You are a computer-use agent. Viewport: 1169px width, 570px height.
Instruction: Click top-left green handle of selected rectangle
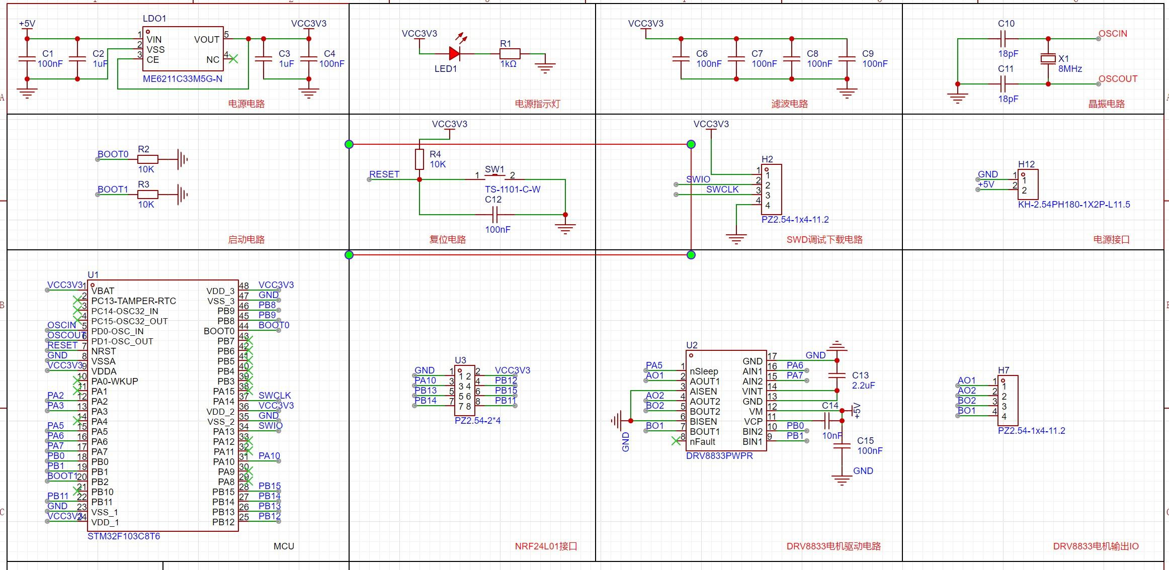click(x=349, y=144)
